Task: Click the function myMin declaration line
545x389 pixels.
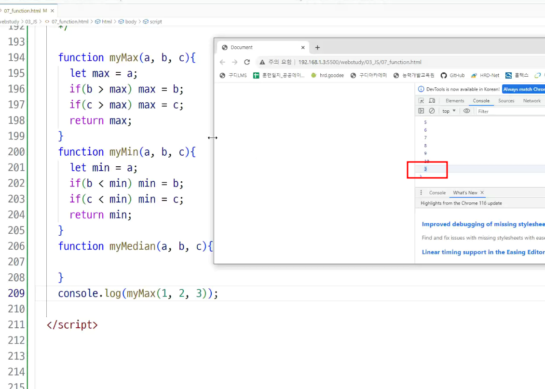Action: coord(127,152)
